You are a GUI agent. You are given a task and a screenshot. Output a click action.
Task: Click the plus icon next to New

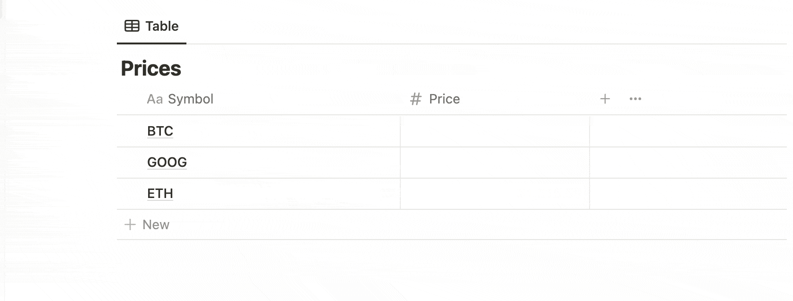tap(130, 224)
